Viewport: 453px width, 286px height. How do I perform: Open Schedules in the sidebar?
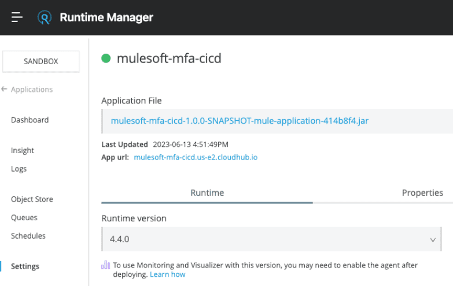click(28, 236)
